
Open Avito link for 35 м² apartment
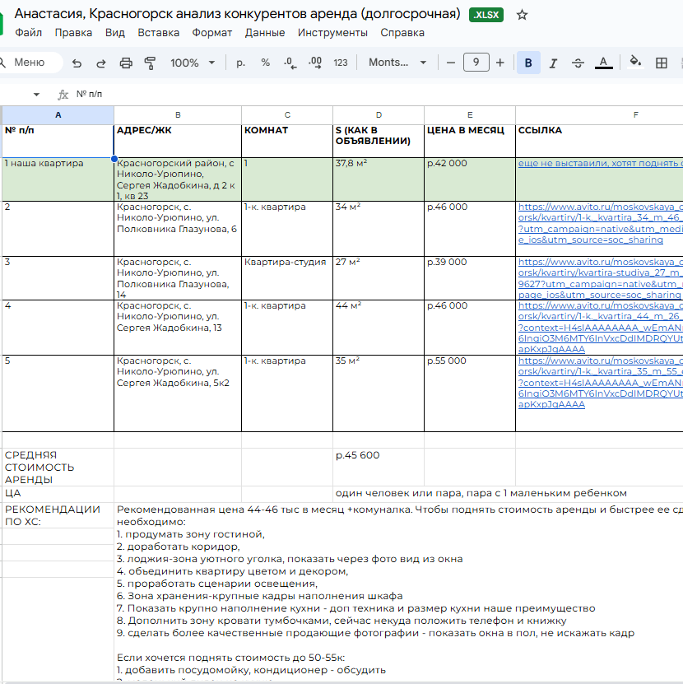pyautogui.click(x=600, y=383)
